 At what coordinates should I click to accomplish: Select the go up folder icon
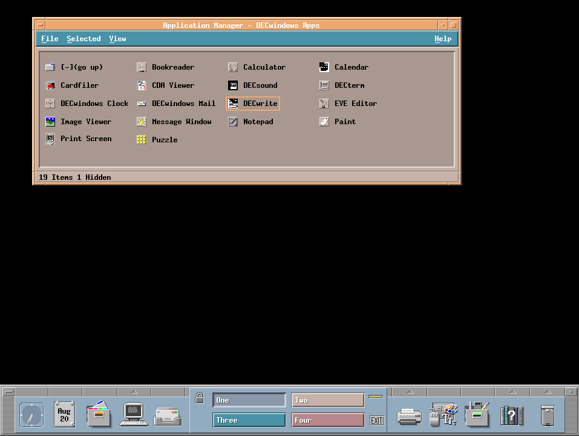point(50,67)
